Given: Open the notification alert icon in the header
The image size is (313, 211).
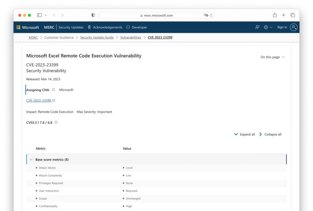Looking at the screenshot, I should pyautogui.click(x=257, y=27).
